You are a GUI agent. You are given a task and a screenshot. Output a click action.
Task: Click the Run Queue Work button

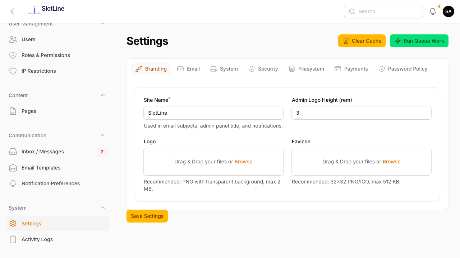419,41
